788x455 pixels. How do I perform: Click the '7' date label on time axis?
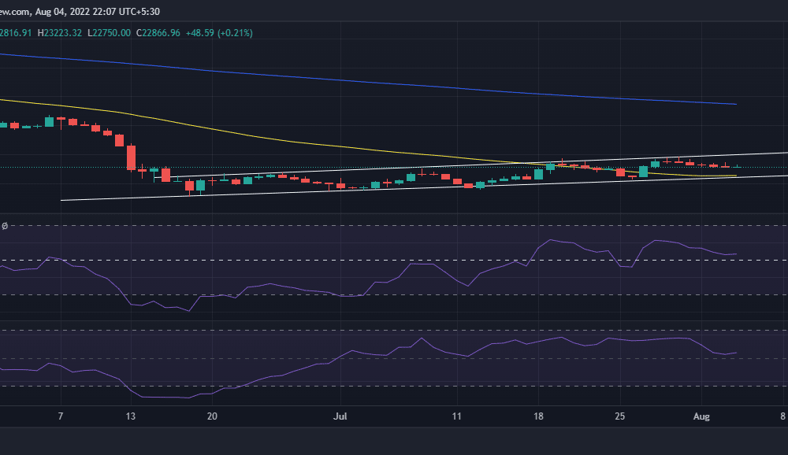tap(61, 416)
